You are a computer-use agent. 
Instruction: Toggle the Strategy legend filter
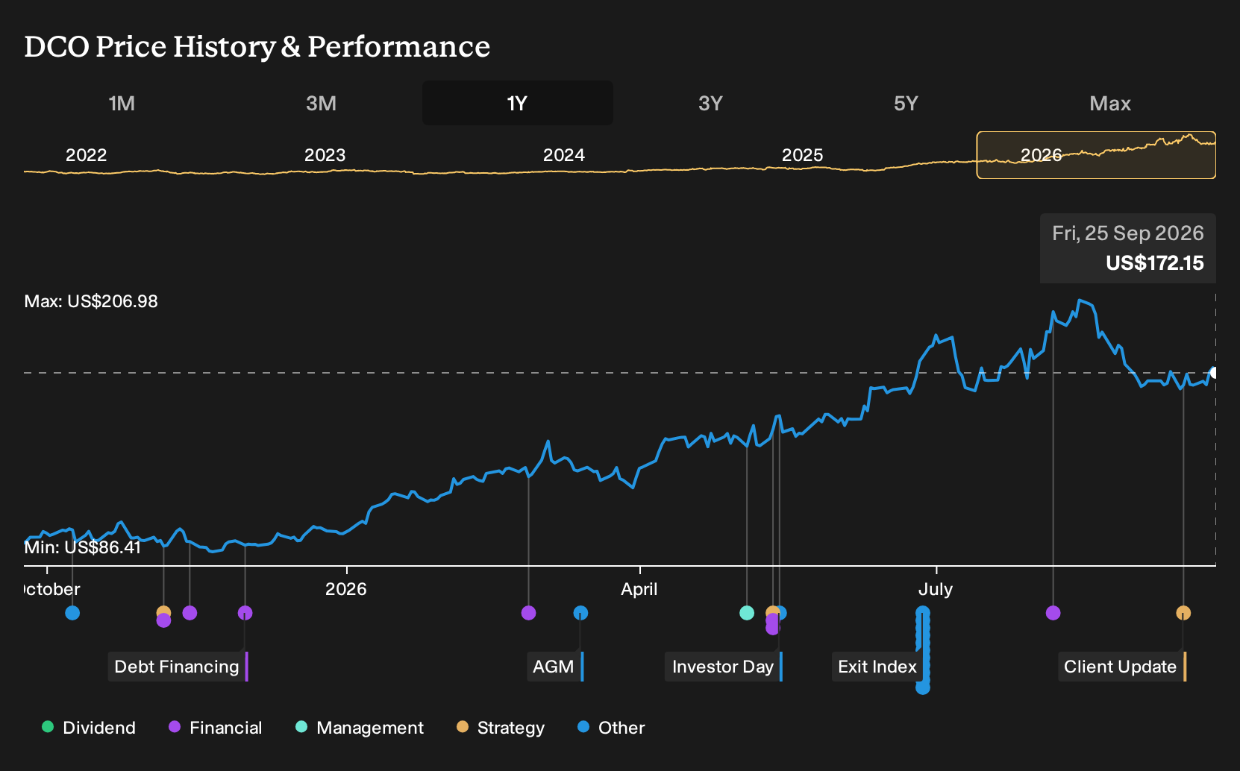pyautogui.click(x=501, y=728)
